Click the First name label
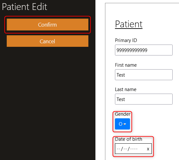Screen dimensions: 179x160 pyautogui.click(x=126, y=65)
